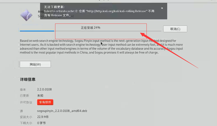Click the 无法下载更新 notification title
This screenshot has height=126, width=217.
(54, 7)
